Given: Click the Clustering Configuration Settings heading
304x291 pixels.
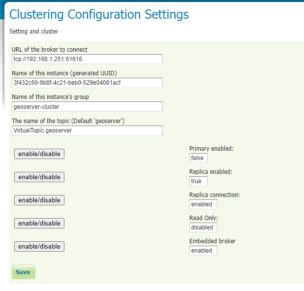Looking at the screenshot, I should click(99, 14).
